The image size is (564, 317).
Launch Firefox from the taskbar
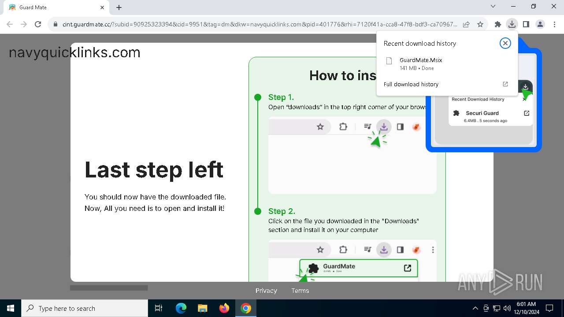coord(224,308)
